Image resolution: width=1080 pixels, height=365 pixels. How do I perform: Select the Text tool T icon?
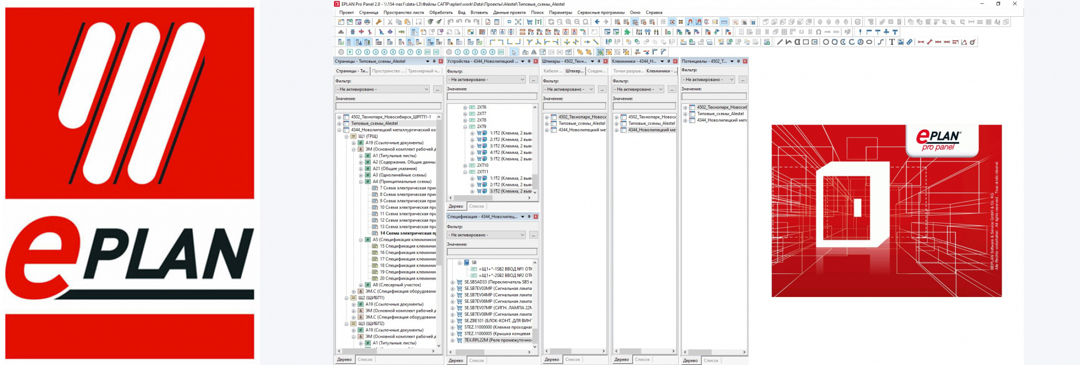click(x=892, y=42)
